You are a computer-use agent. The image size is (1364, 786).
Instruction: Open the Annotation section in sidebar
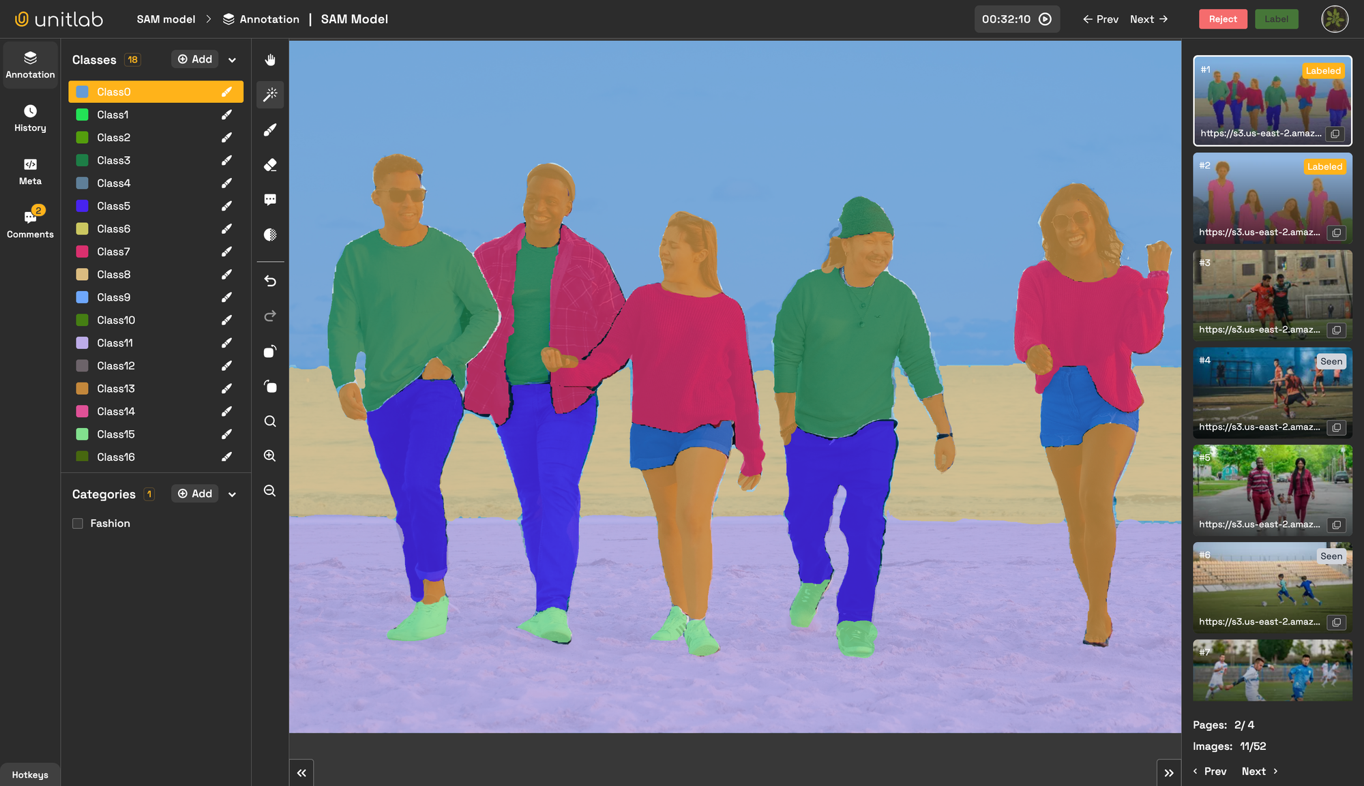pyautogui.click(x=30, y=64)
